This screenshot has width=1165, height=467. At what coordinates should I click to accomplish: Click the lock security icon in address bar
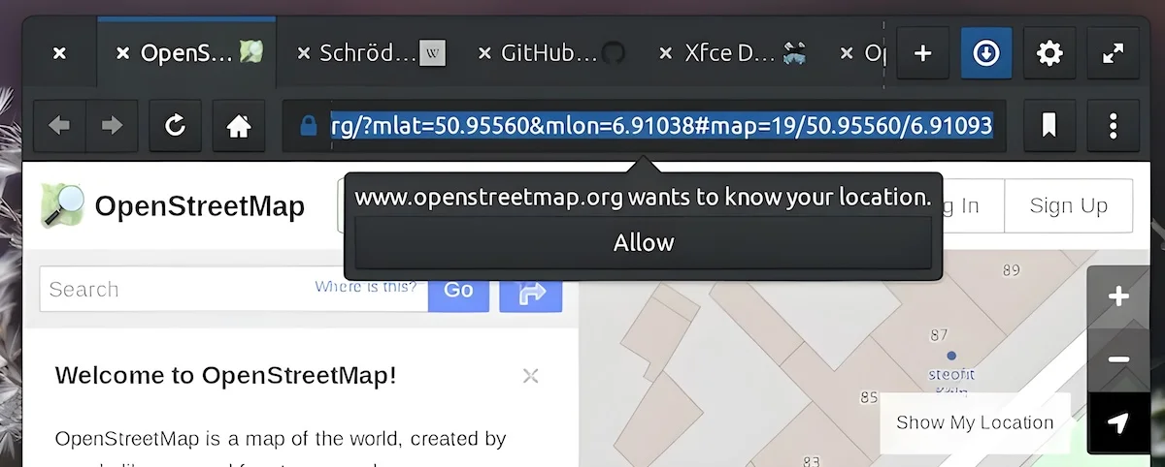coord(309,126)
